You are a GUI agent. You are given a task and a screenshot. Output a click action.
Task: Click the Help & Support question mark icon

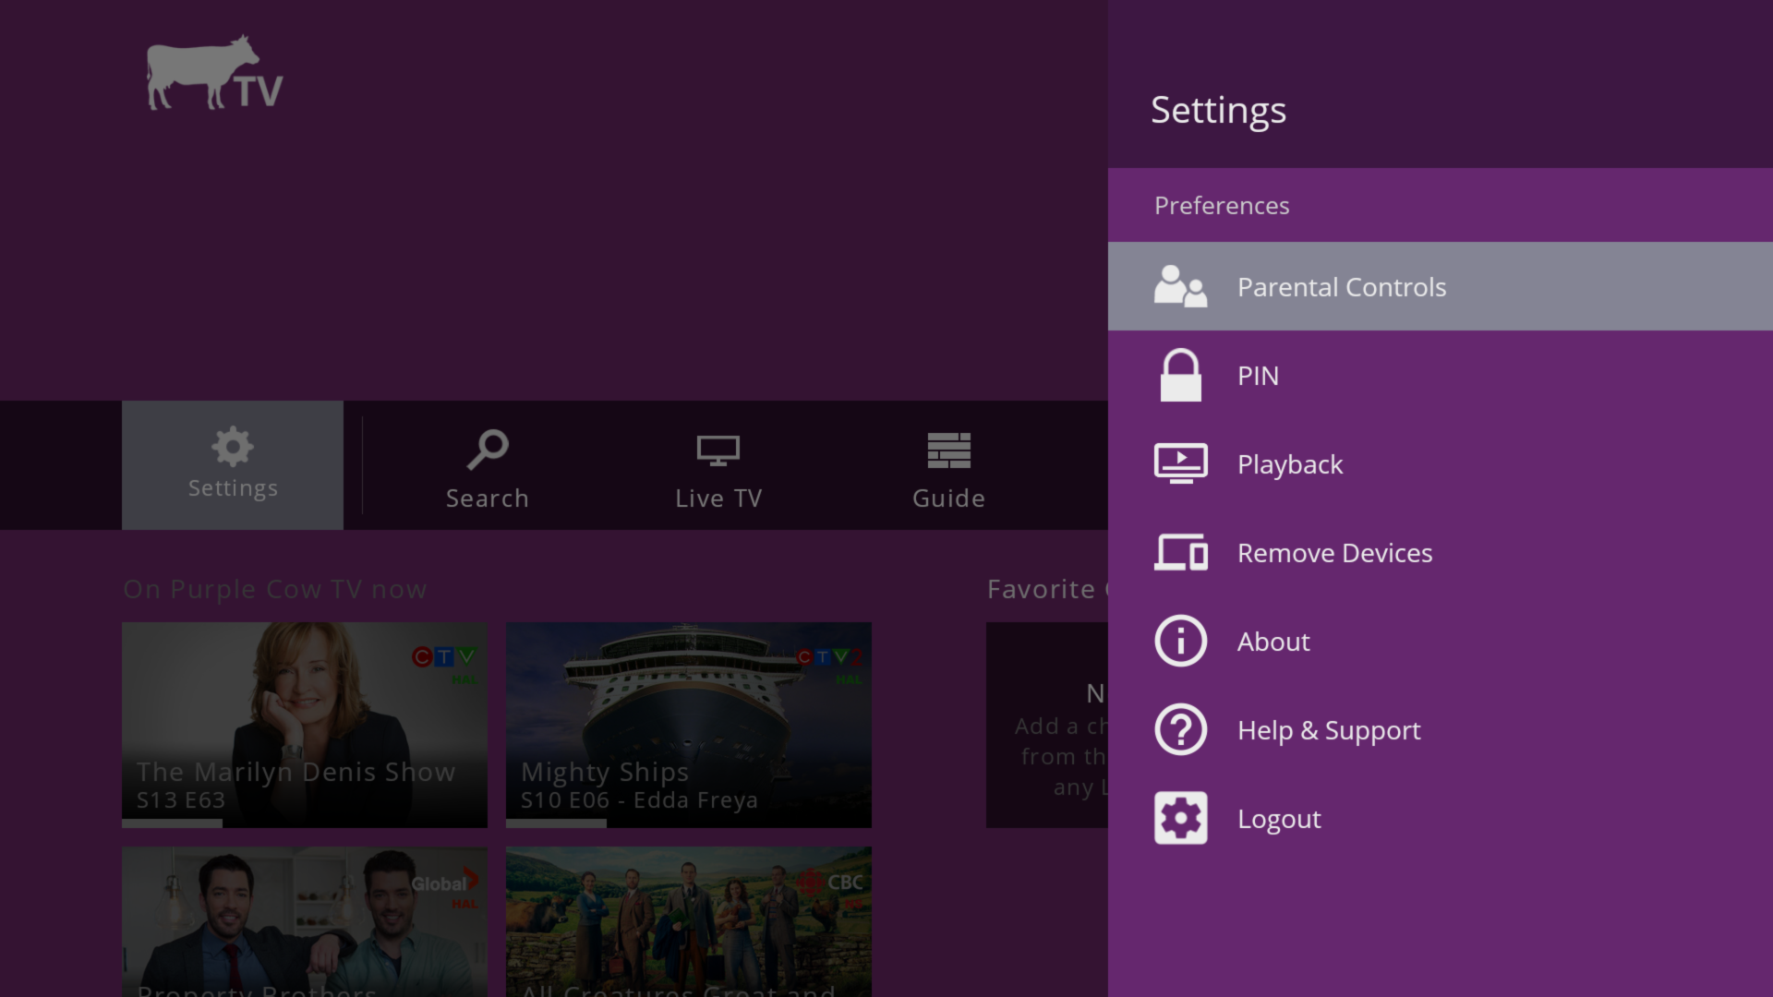(1180, 729)
